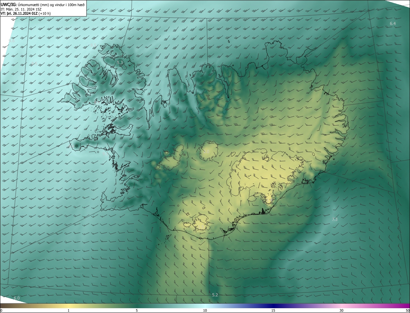
Task: Select the 6.0 value label
Action: pyautogui.click(x=17, y=298)
